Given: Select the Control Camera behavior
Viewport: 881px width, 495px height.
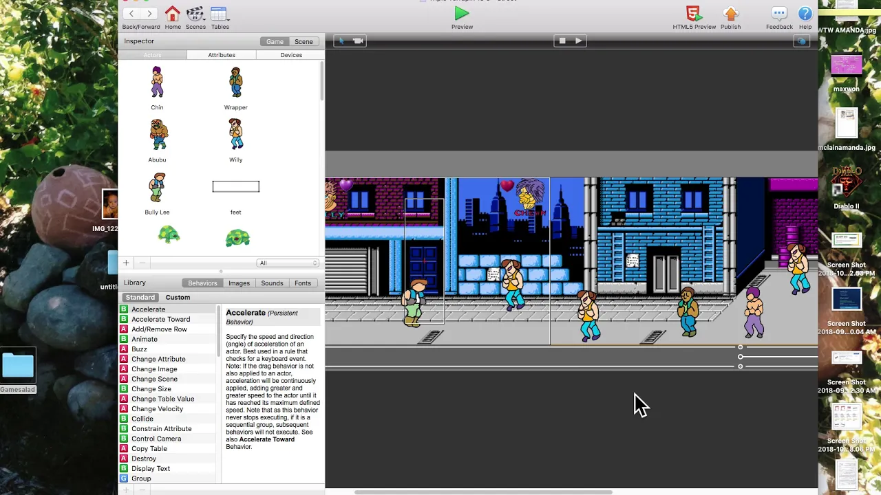Looking at the screenshot, I should (168, 439).
